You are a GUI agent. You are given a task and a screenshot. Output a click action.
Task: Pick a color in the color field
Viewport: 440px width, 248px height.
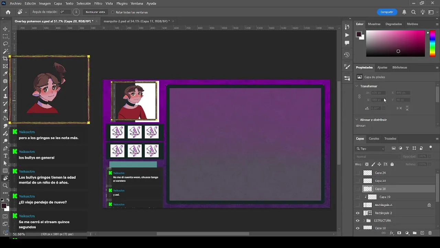tap(395, 43)
